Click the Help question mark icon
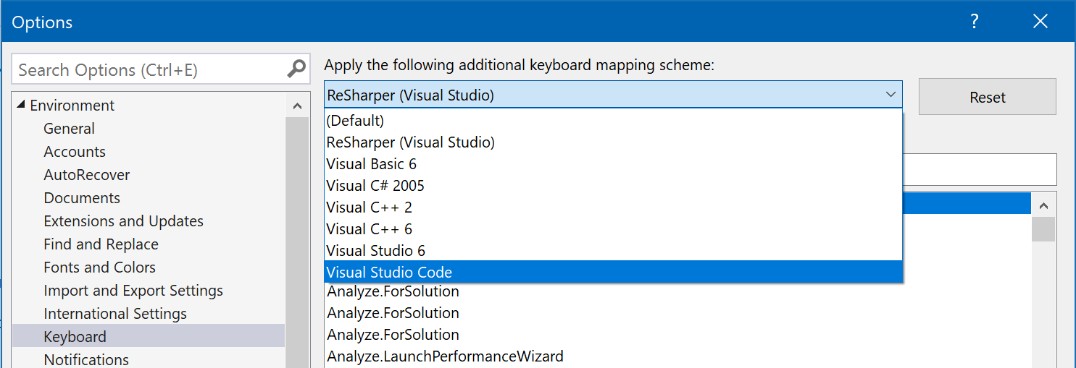Screen dimensions: 1076x368 point(975,22)
